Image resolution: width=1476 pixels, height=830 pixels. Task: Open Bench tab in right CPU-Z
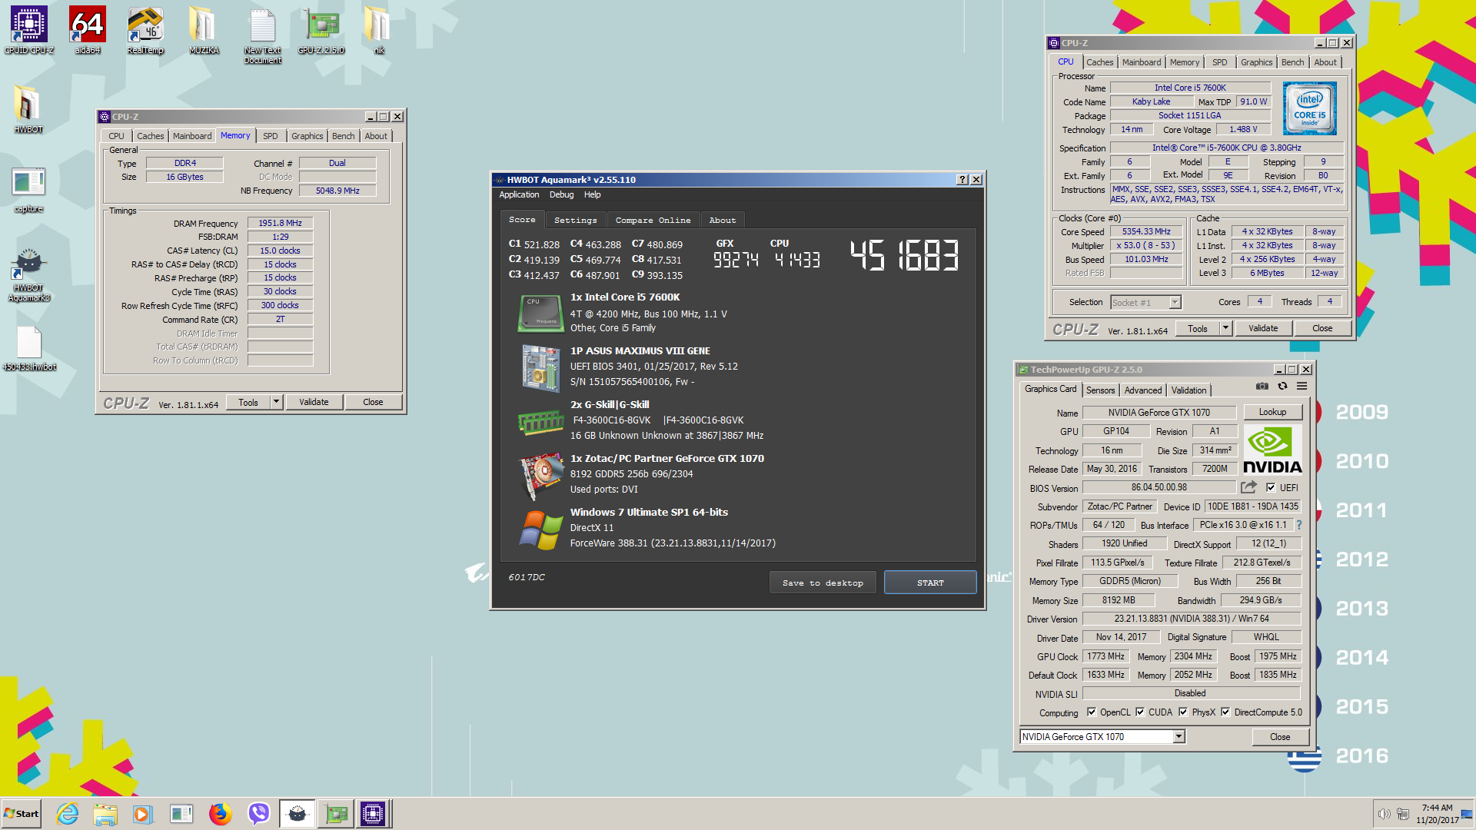coord(1292,62)
